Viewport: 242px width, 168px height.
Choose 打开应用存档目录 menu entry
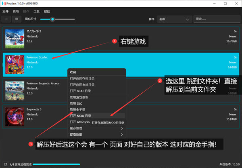point(97,78)
